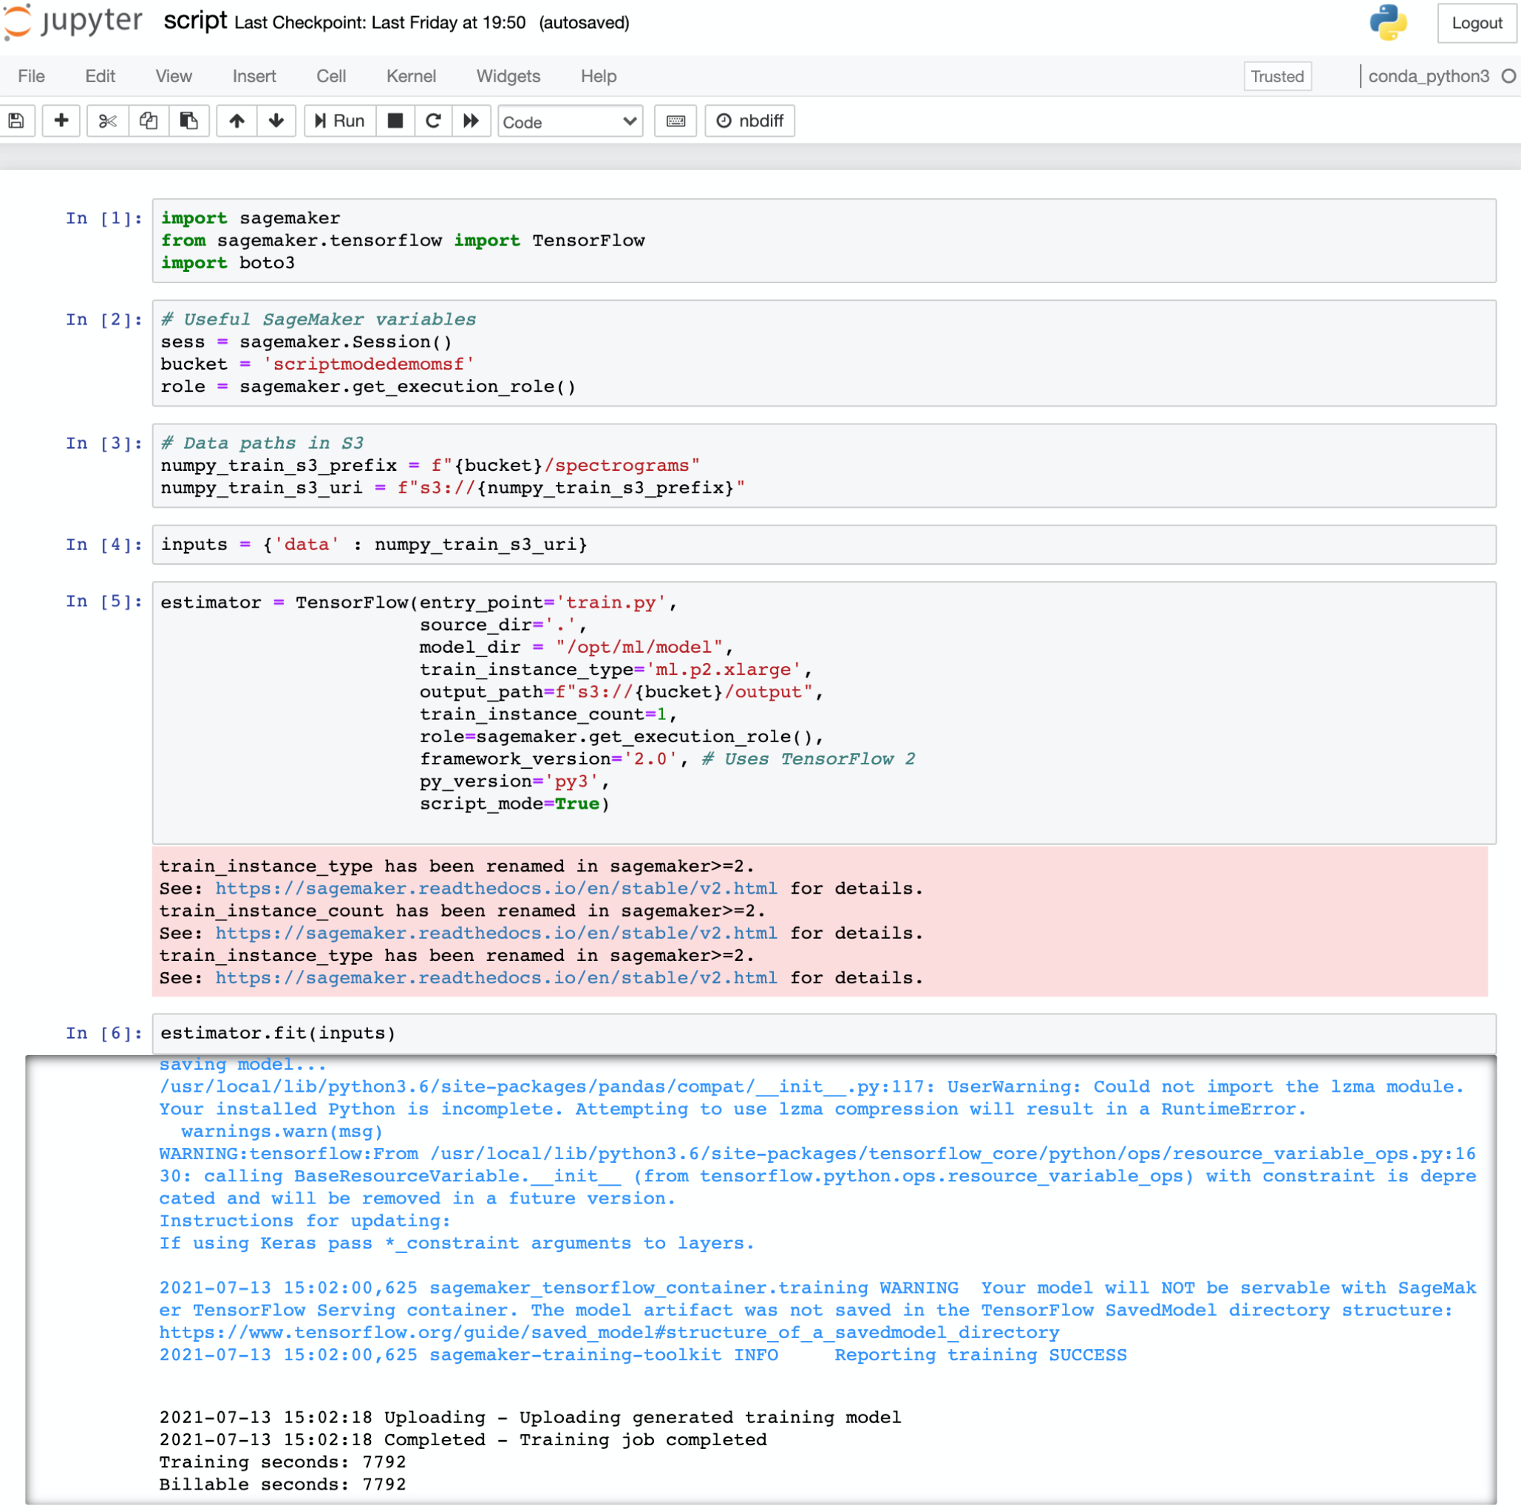This screenshot has width=1521, height=1511.
Task: Open second sagemaker readthedocs v2 link
Action: click(x=496, y=933)
